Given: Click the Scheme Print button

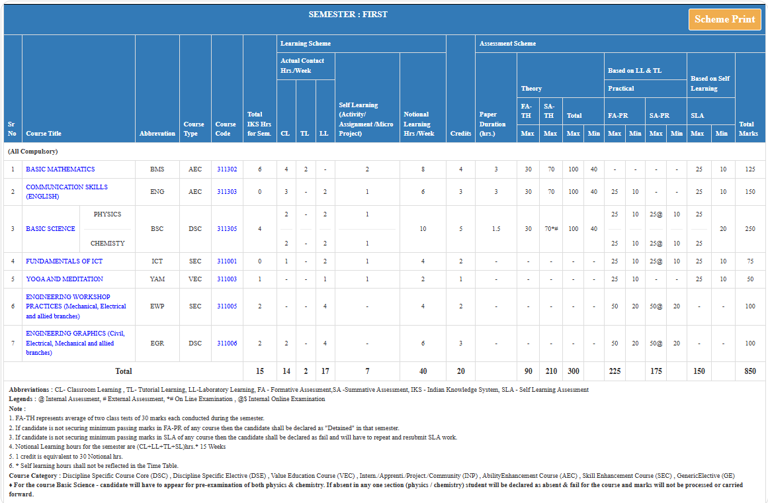Looking at the screenshot, I should tap(724, 19).
